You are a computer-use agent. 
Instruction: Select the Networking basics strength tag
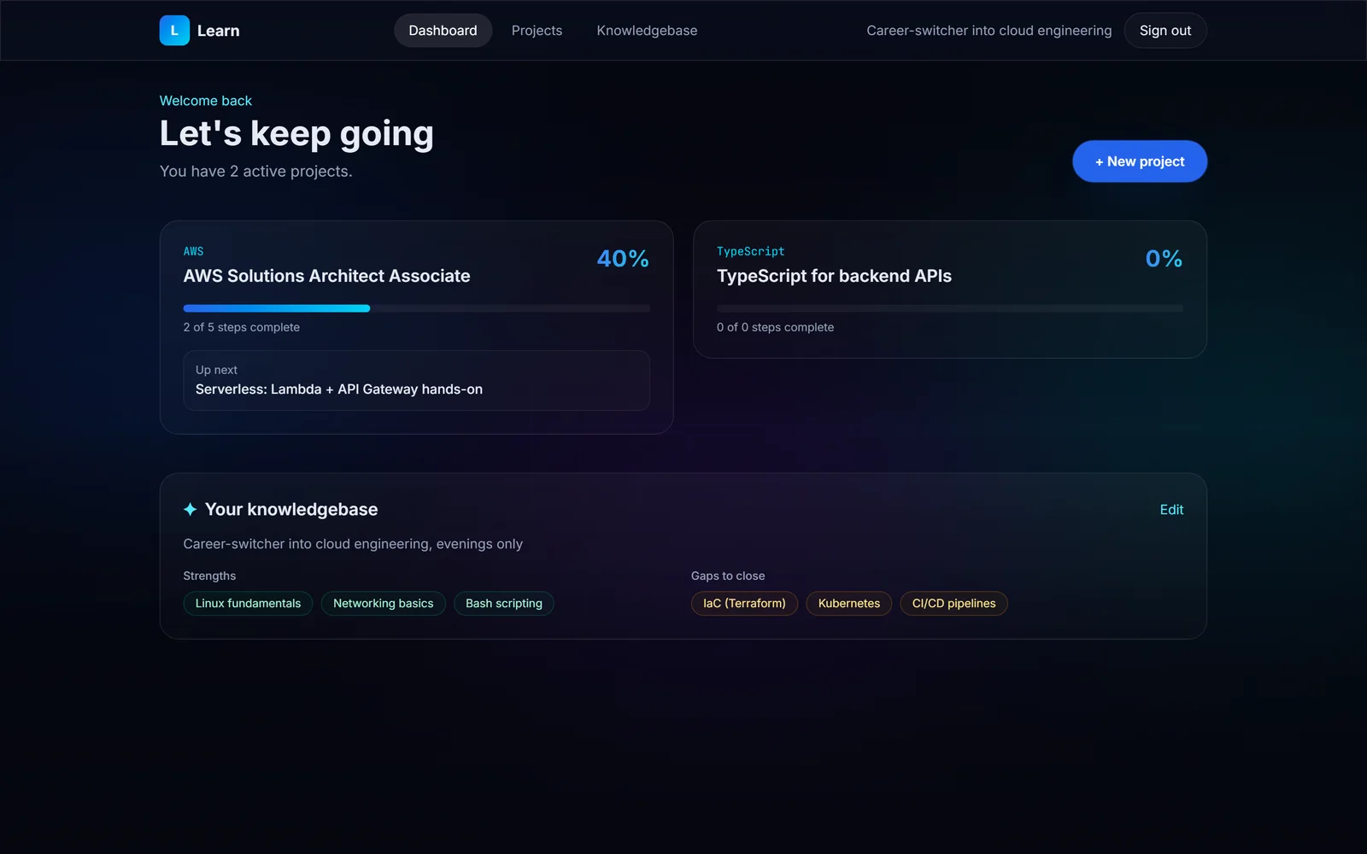click(x=383, y=603)
